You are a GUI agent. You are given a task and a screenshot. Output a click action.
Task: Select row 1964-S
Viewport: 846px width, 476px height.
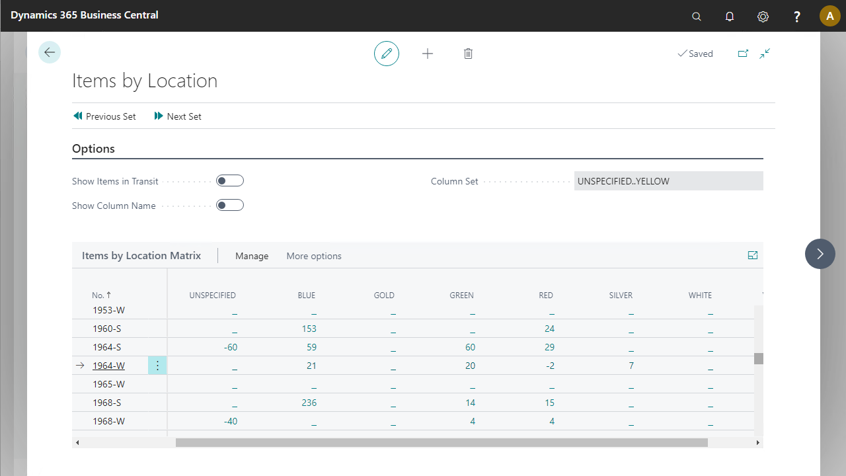click(x=107, y=347)
